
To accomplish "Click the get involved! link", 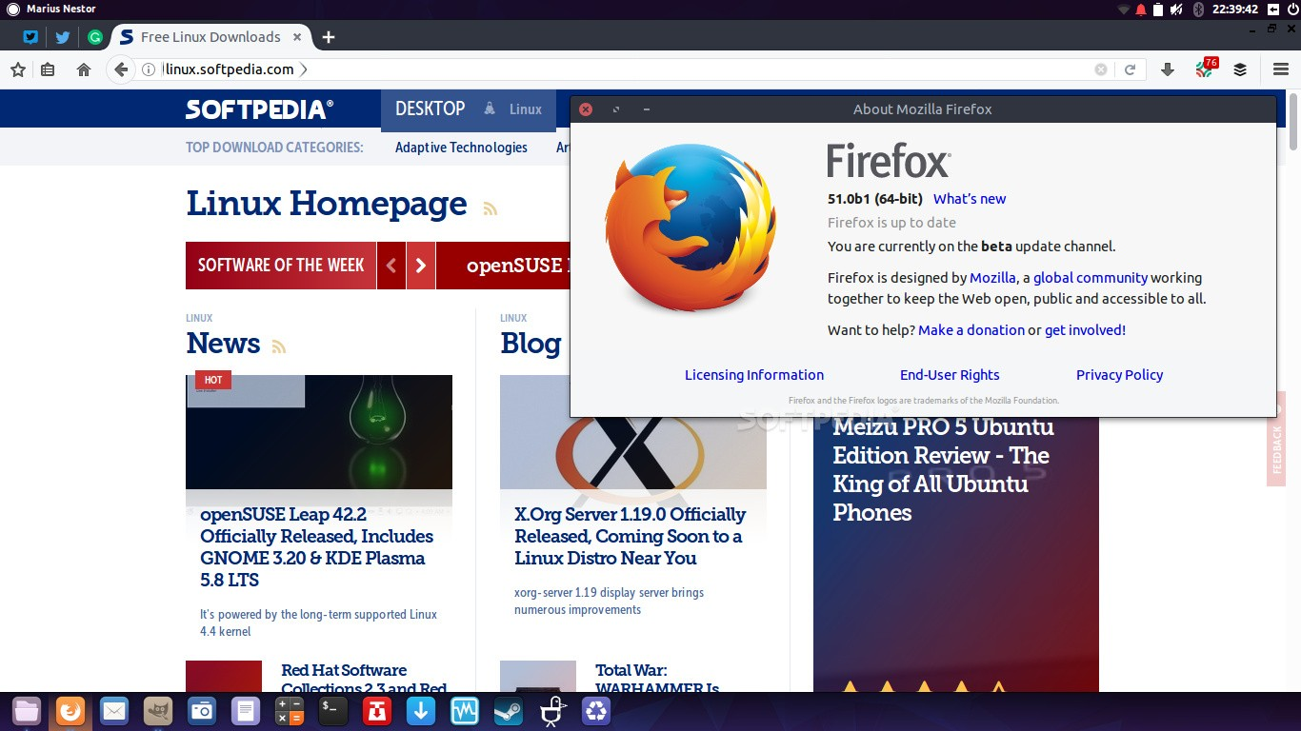I will click(1085, 330).
